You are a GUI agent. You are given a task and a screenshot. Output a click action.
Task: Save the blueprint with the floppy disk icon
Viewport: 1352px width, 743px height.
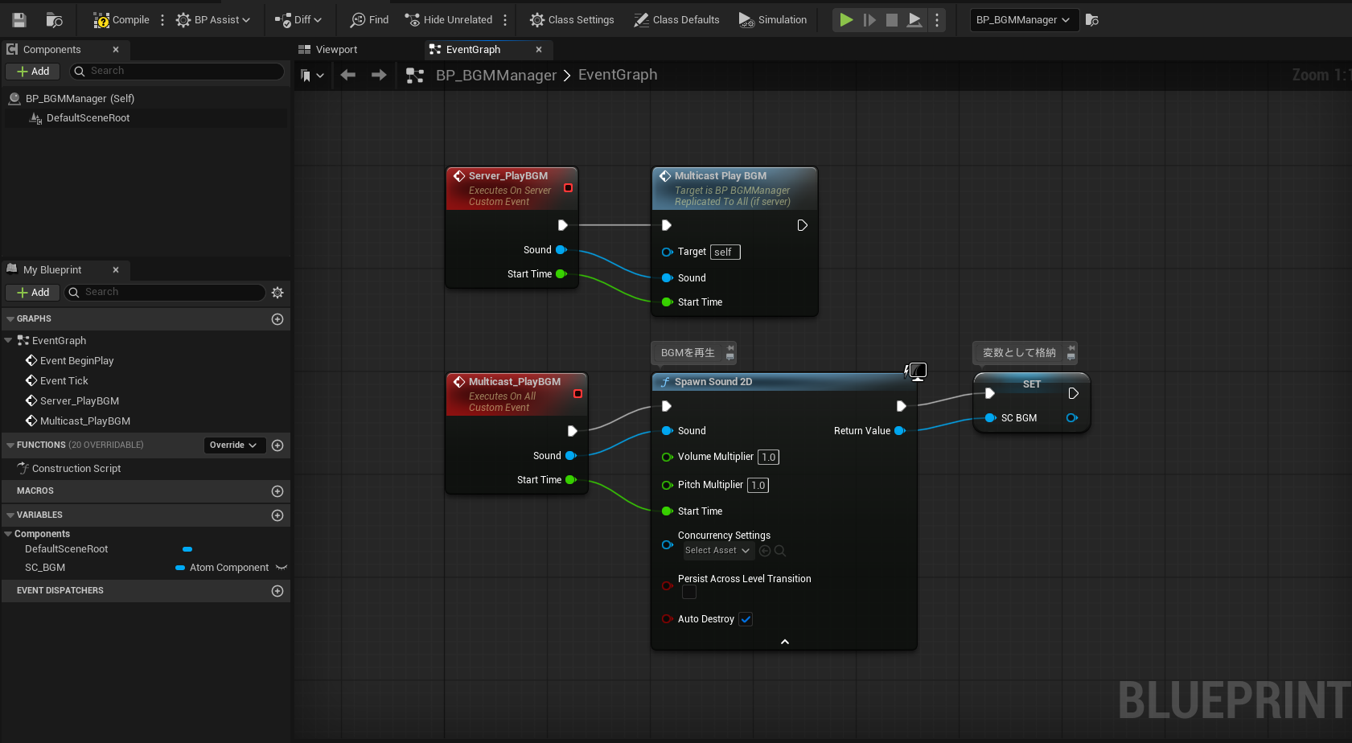coord(19,20)
